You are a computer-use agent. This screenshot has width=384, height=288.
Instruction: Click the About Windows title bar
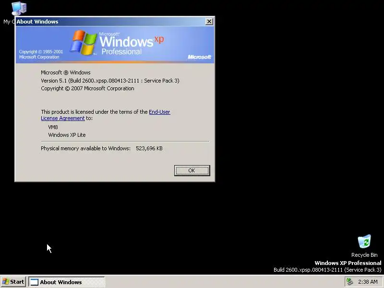coord(110,22)
